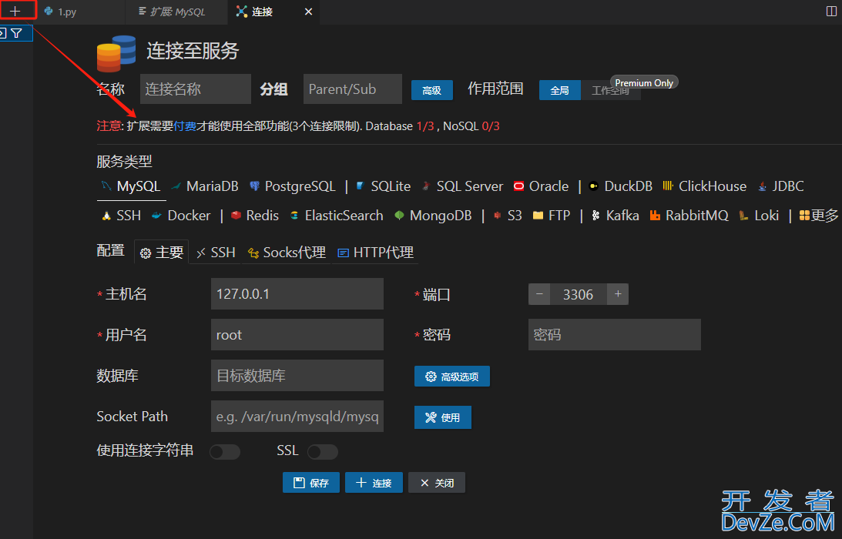Select Kafka service type
842x539 pixels.
point(616,216)
